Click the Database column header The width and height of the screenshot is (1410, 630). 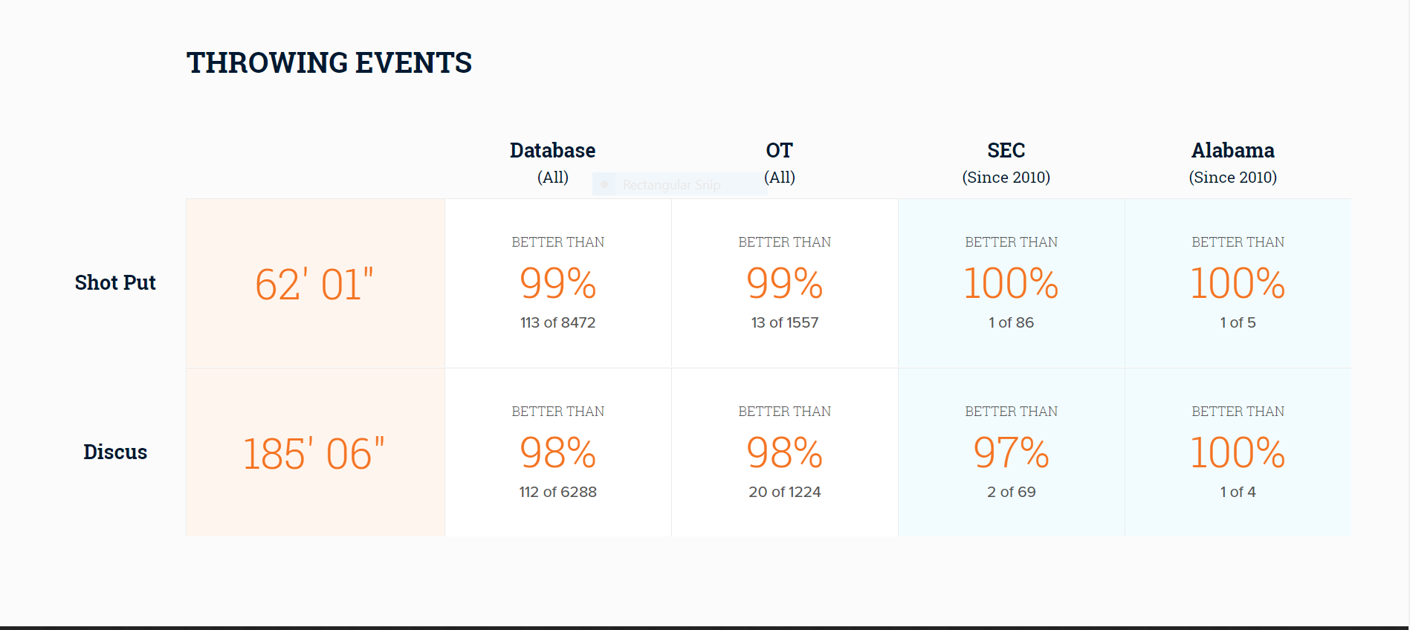552,151
